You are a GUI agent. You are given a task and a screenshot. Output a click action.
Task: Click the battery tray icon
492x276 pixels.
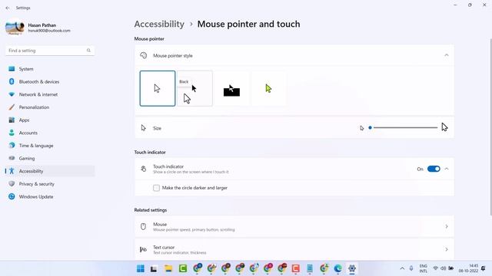pos(451,268)
